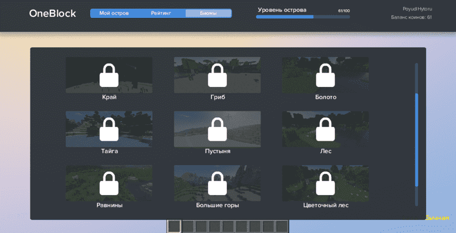Viewport: 456px width, 233px height.
Task: Click the Уровень острова progress bar
Action: tap(303, 17)
